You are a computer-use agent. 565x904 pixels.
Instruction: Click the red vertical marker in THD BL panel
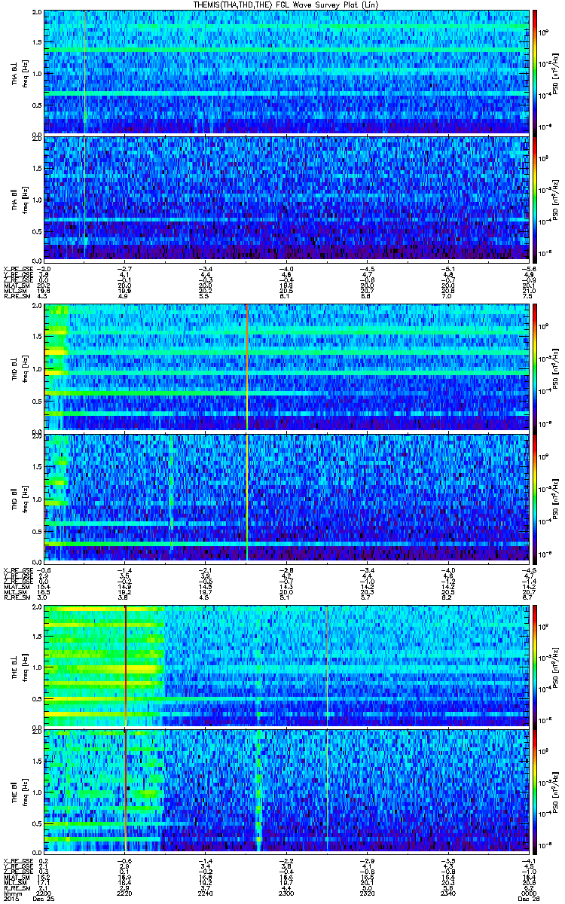[x=247, y=368]
